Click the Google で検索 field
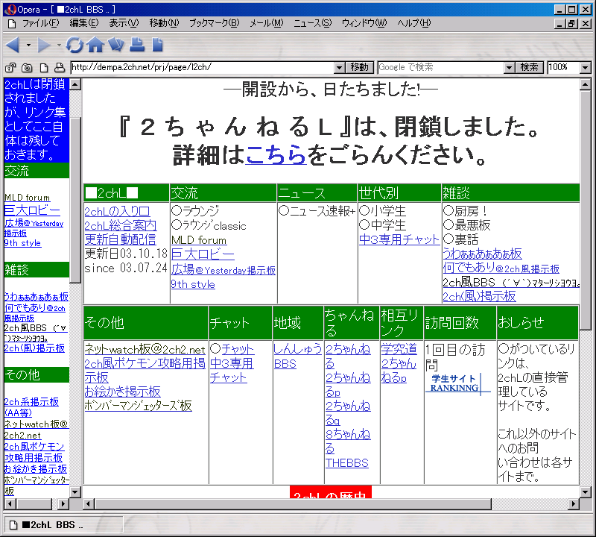Screen dimensions: 596x537 tap(441, 68)
